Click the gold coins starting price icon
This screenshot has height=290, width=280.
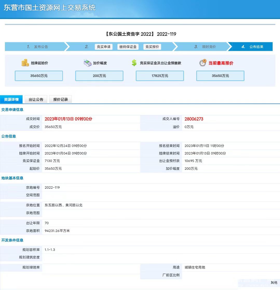coord(25,63)
